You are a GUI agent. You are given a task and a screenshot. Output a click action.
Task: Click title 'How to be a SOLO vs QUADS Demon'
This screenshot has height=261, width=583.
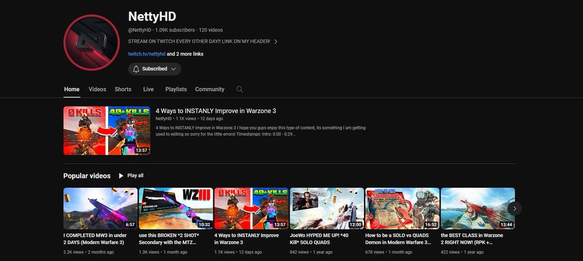pyautogui.click(x=398, y=239)
